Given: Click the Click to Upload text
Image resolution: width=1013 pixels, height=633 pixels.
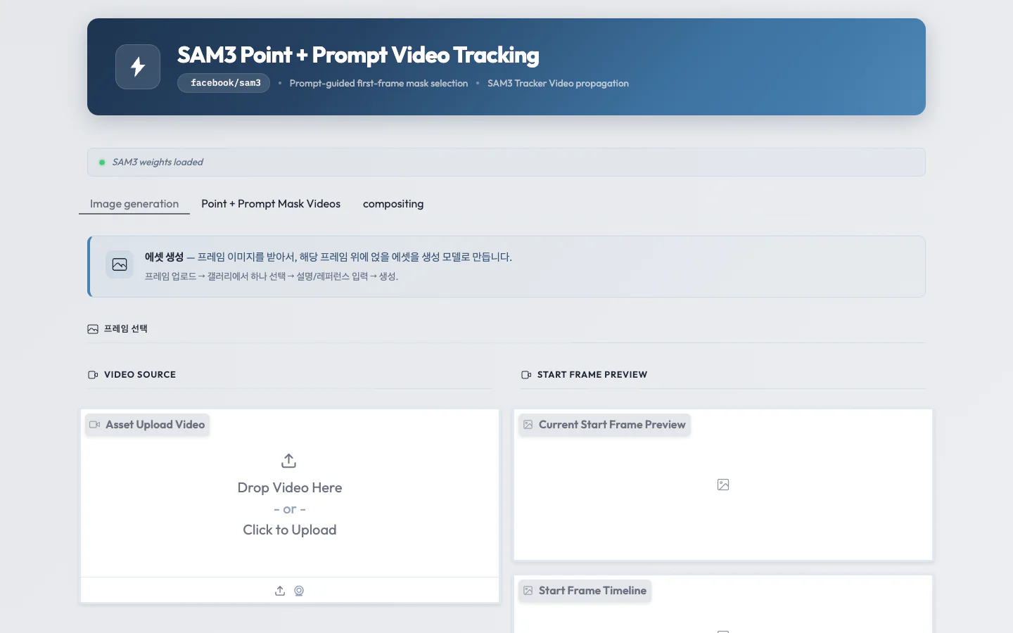Looking at the screenshot, I should click(290, 530).
